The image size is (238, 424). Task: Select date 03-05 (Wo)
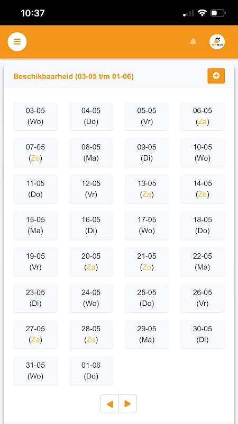(35, 116)
